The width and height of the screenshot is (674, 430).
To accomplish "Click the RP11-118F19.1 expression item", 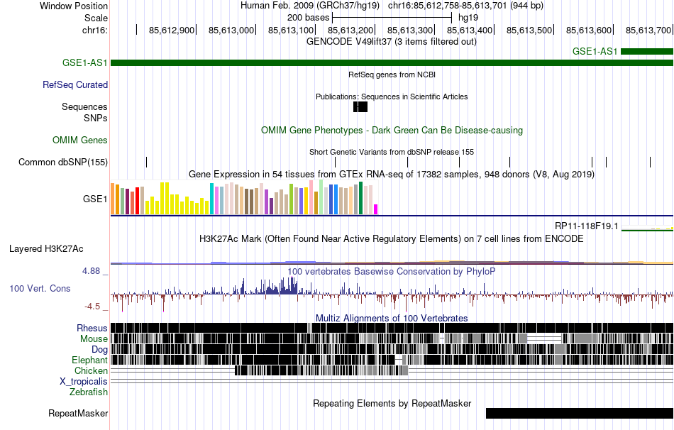I will pyautogui.click(x=647, y=228).
